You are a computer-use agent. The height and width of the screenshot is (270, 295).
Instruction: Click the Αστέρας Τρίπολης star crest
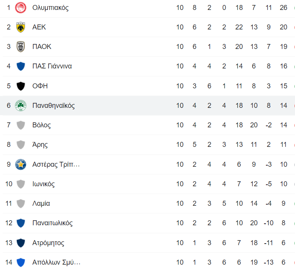point(21,164)
